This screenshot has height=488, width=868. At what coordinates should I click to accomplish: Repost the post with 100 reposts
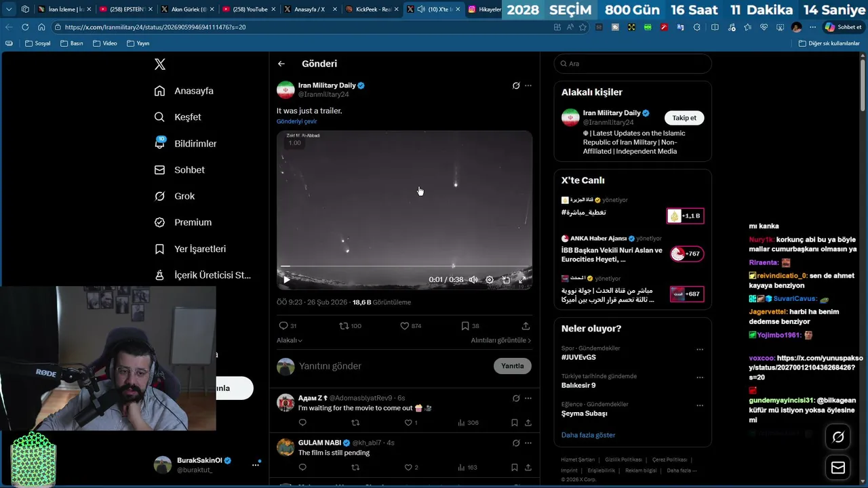(350, 326)
